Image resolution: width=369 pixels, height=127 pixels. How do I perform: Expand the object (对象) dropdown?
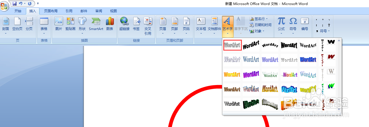point(263,31)
